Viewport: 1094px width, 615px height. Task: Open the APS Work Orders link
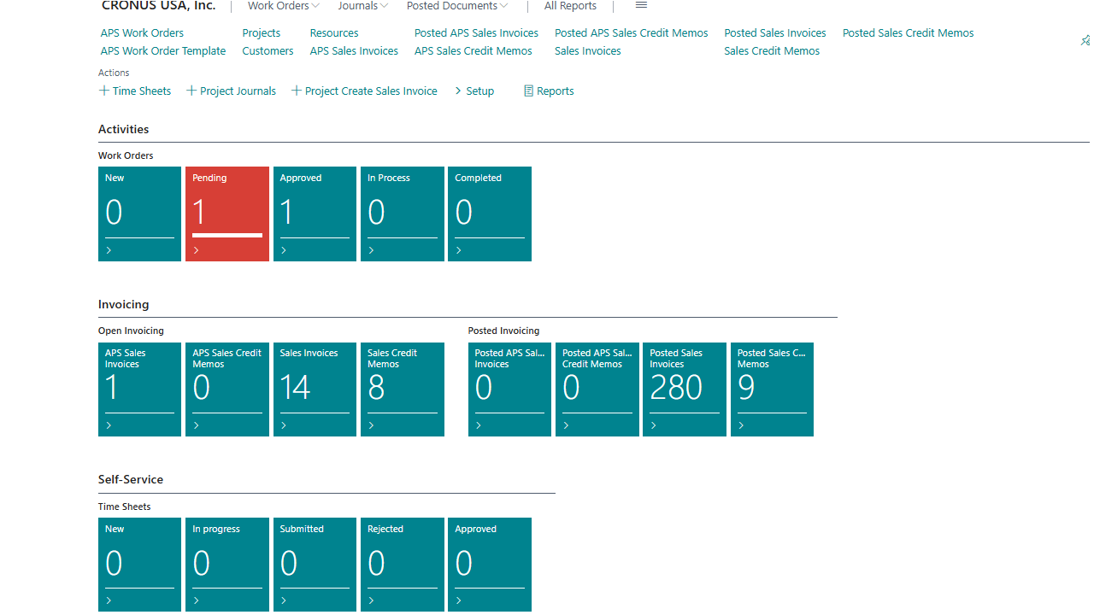pos(142,32)
